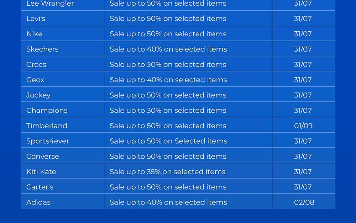Select the Kiti Kate brand cell
The height and width of the screenshot is (223, 356).
(x=41, y=171)
